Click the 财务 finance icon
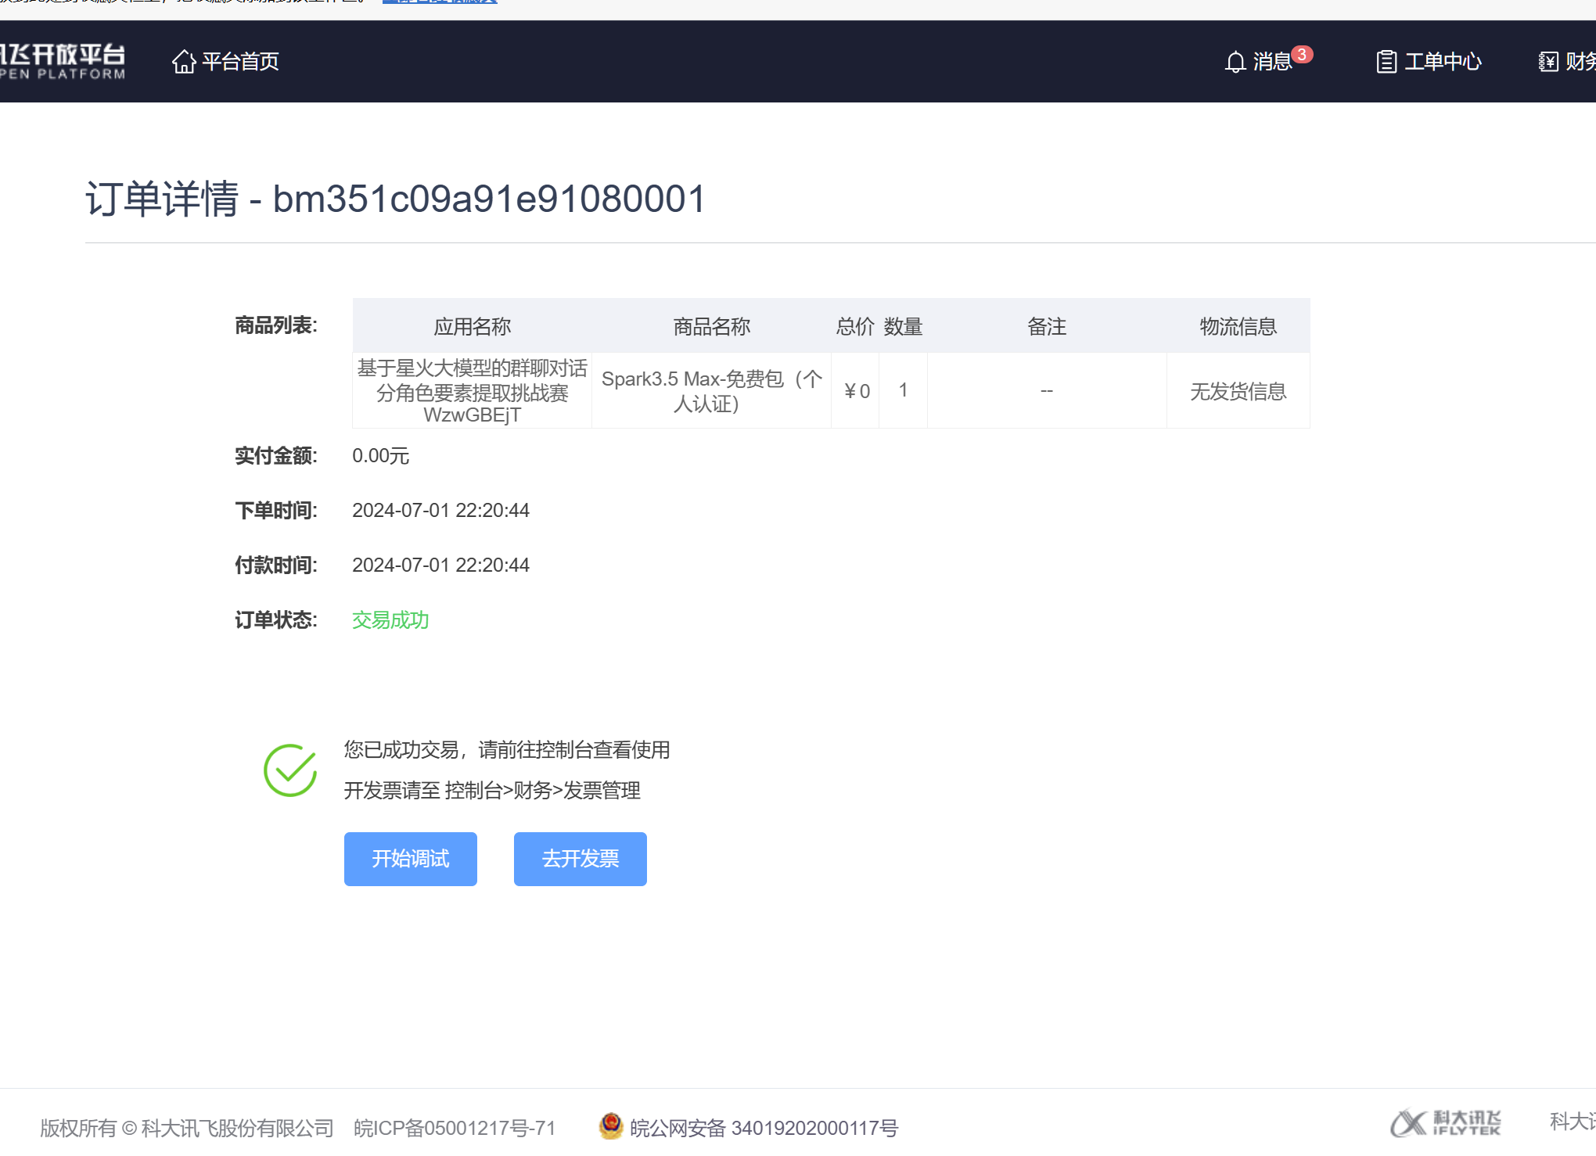Screen dimensions: 1596x1156 coord(1548,62)
